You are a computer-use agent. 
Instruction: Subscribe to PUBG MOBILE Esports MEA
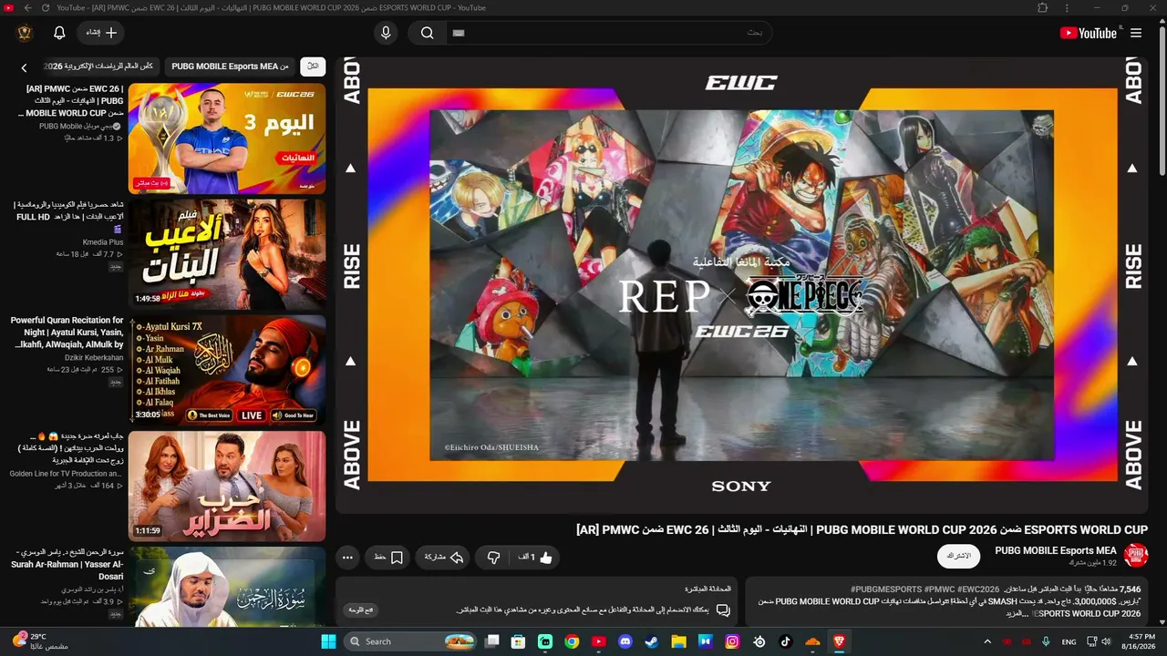pyautogui.click(x=958, y=556)
